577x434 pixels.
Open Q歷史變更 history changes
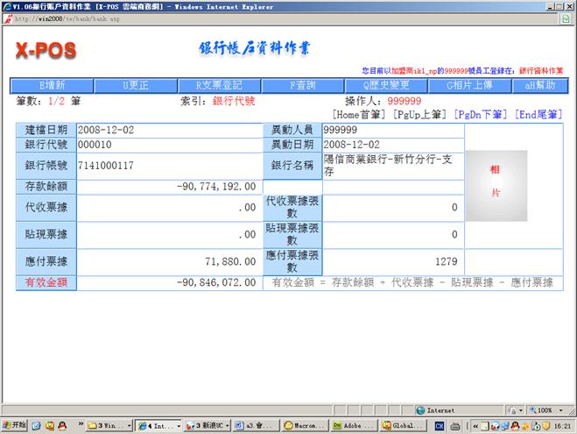pos(384,85)
